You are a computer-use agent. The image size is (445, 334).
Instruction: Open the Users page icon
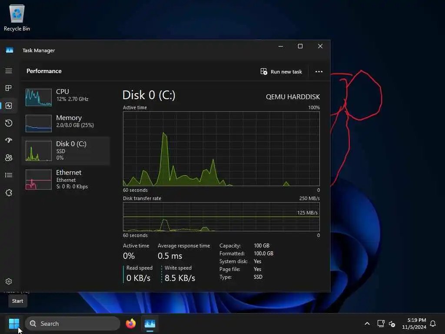coord(9,157)
